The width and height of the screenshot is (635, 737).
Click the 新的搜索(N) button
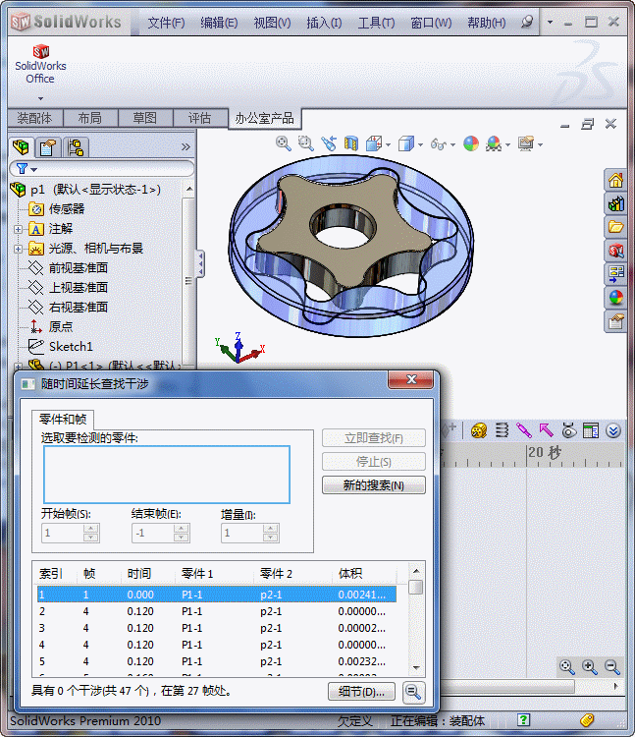coord(374,485)
